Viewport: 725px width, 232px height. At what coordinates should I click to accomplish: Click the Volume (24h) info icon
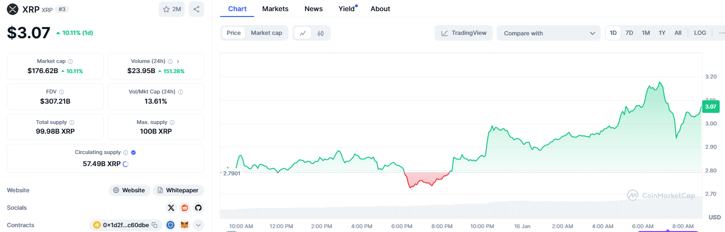pyautogui.click(x=170, y=62)
